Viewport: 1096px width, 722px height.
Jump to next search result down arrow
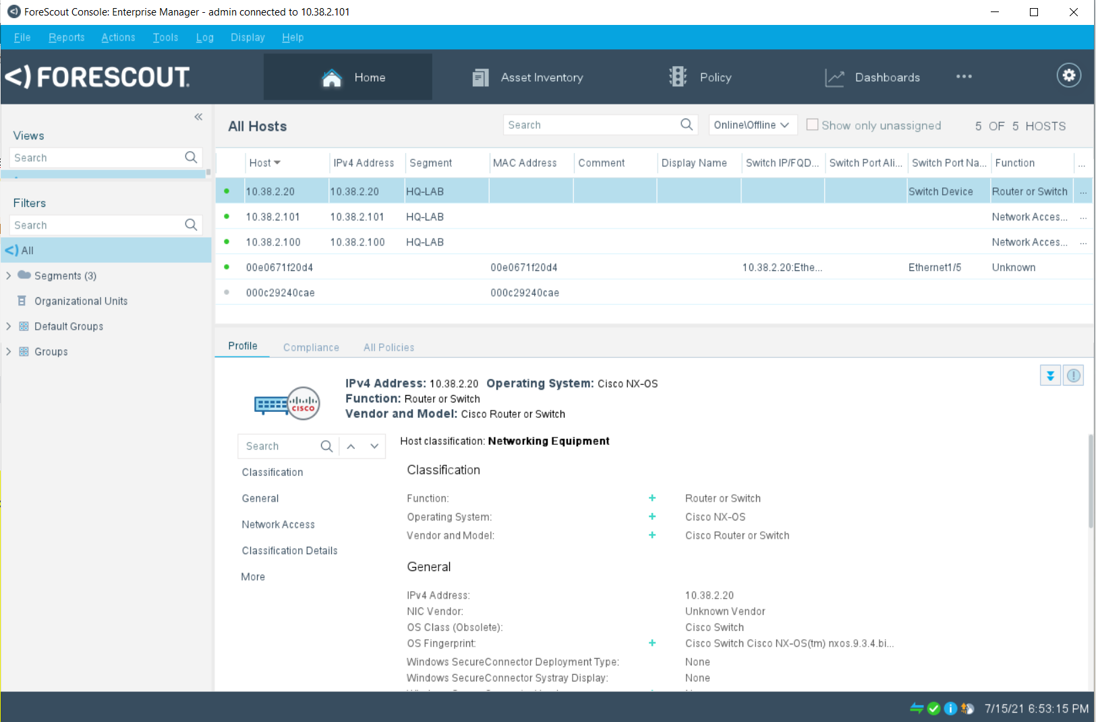374,446
